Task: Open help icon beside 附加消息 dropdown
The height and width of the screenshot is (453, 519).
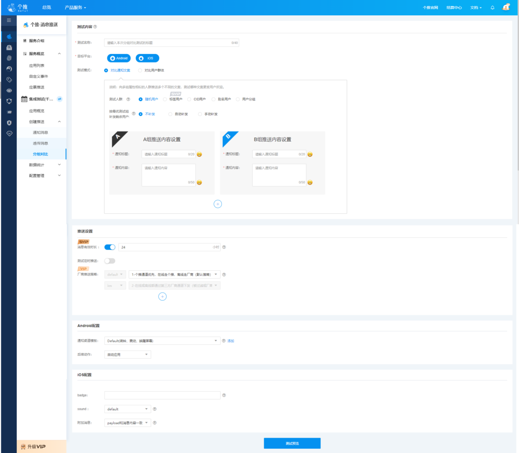Action: [155, 423]
